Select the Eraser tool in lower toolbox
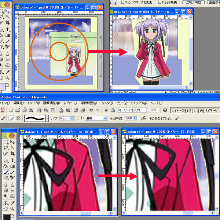Screen dimensions: 220x220 [x=6, y=177]
